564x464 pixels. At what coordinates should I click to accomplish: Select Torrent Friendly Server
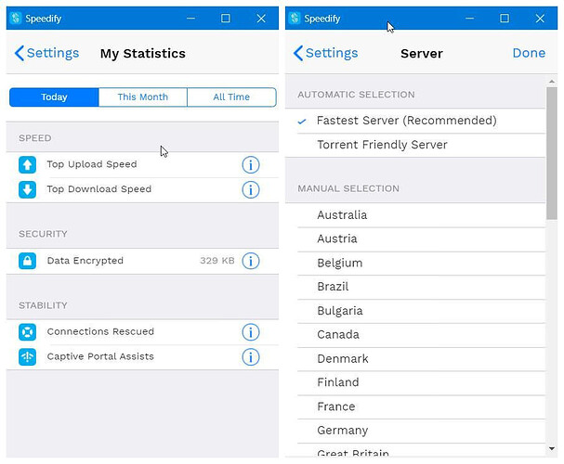pyautogui.click(x=415, y=145)
